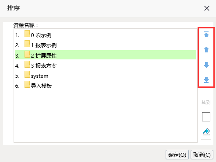Close the 排序 dialog window

click(x=207, y=8)
